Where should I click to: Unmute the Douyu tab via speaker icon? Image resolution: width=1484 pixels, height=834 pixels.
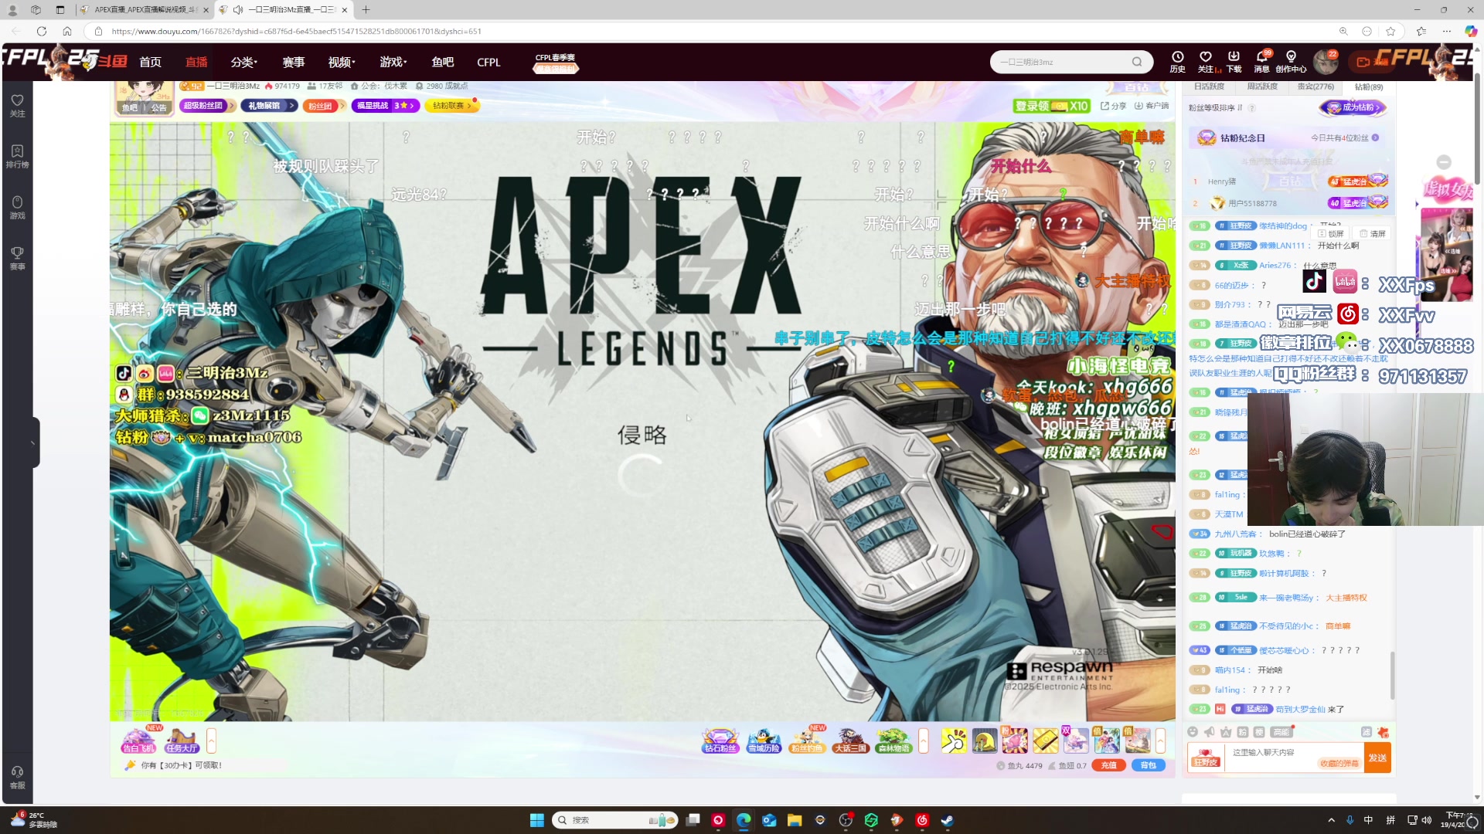(x=238, y=9)
